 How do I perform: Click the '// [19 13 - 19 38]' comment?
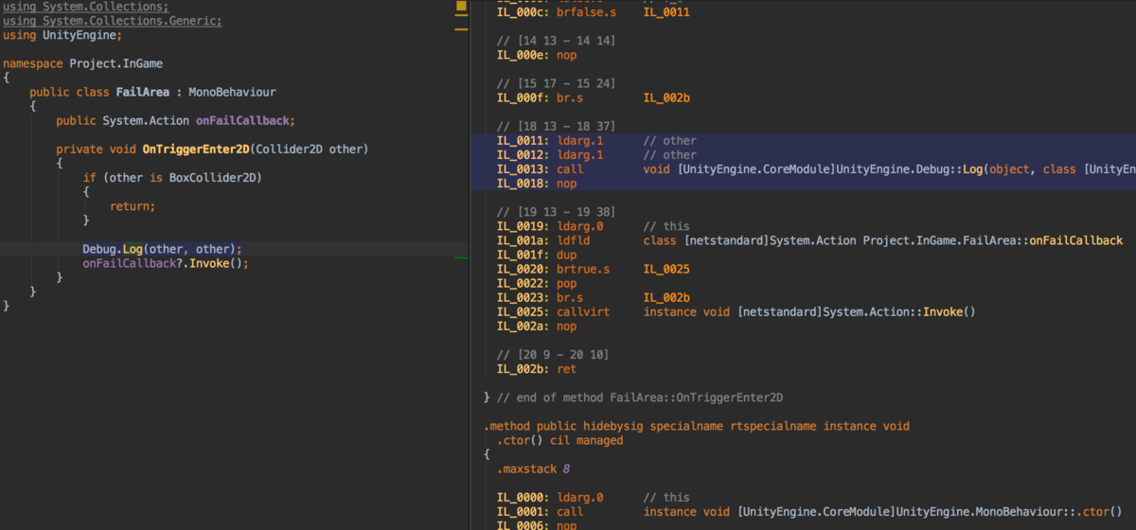point(557,212)
